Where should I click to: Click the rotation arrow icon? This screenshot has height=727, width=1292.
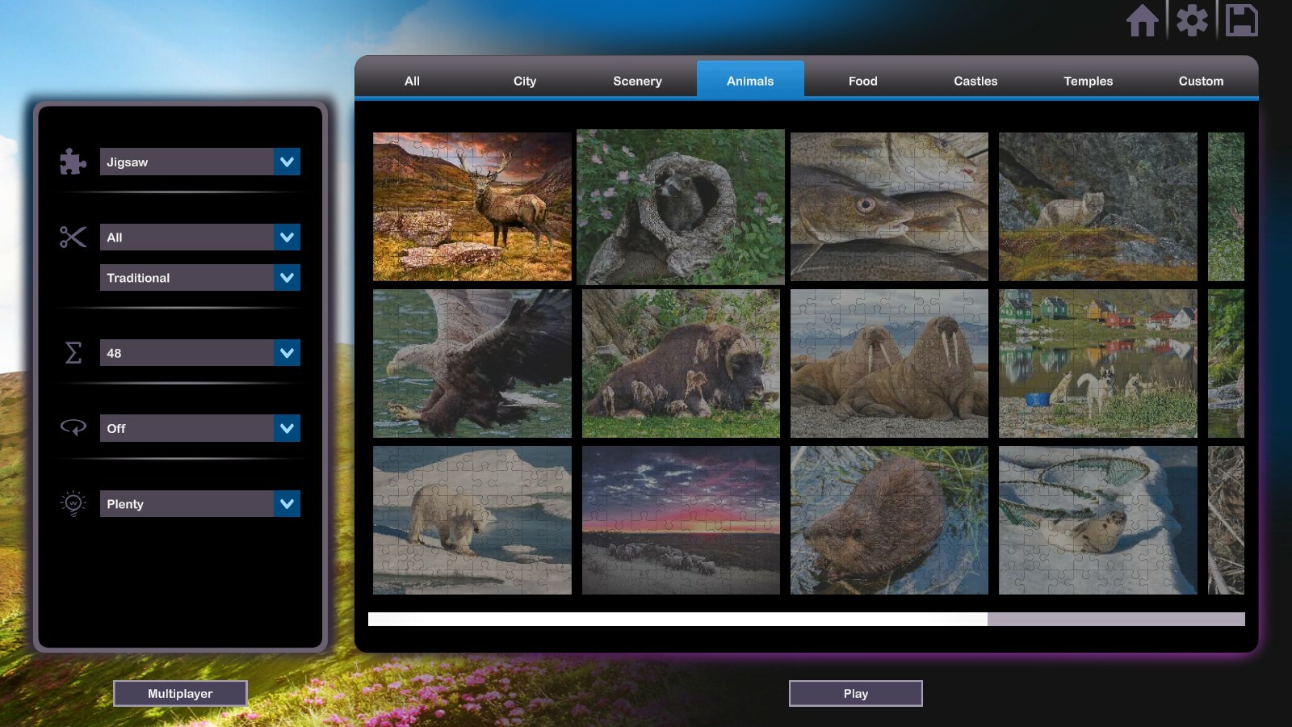pos(73,428)
